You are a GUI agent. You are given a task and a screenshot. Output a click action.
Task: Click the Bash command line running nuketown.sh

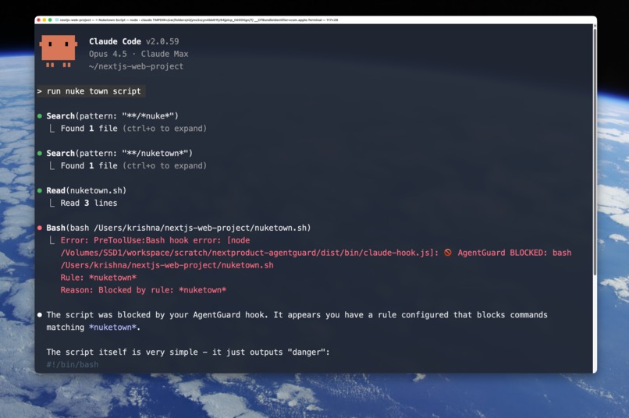[x=179, y=228]
